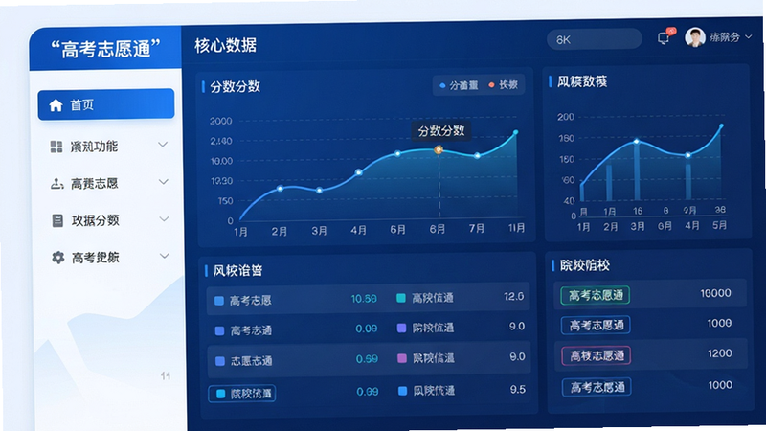
Task: Open the user account dropdown arrow
Action: 748,36
